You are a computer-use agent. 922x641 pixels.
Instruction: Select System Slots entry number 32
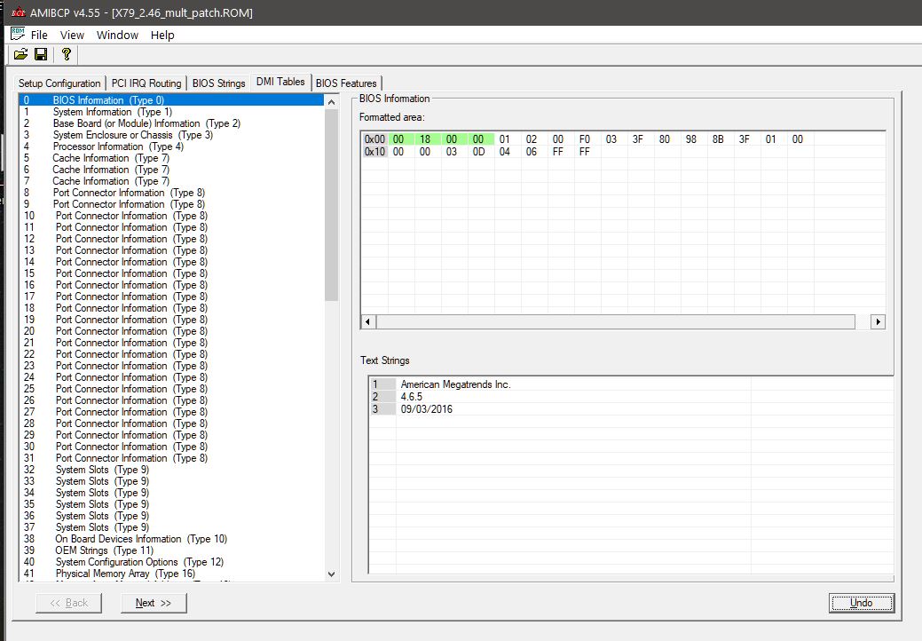pos(102,470)
